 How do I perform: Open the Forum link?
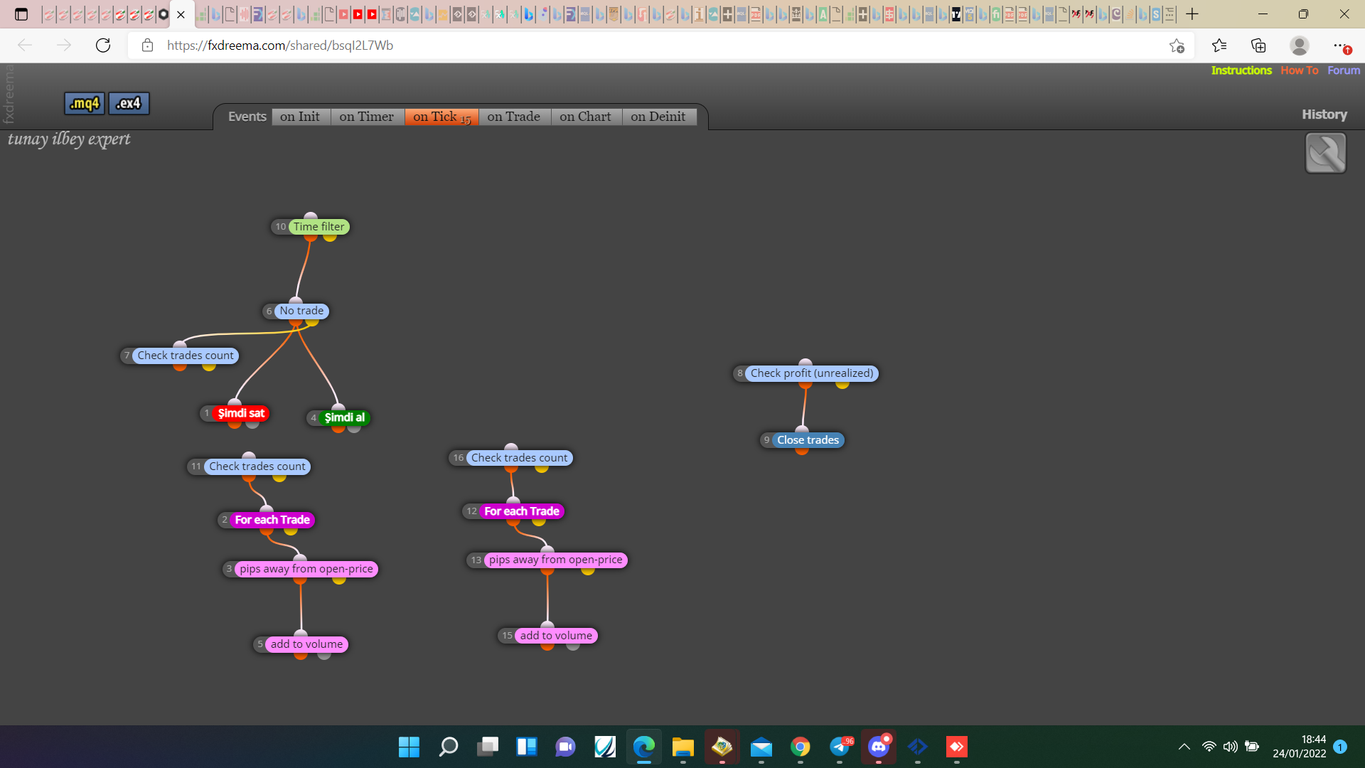[1344, 70]
